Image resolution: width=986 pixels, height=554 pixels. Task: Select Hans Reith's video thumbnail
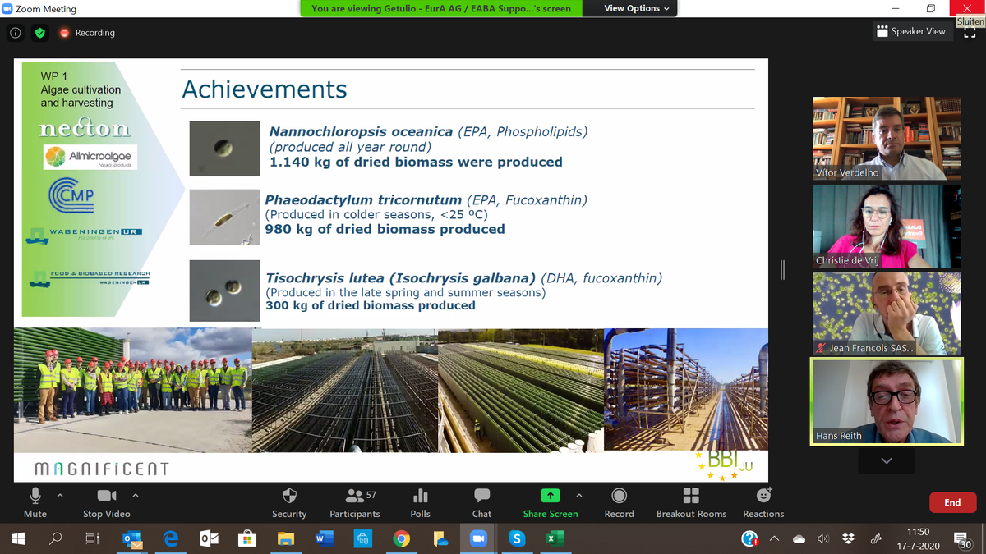click(887, 402)
